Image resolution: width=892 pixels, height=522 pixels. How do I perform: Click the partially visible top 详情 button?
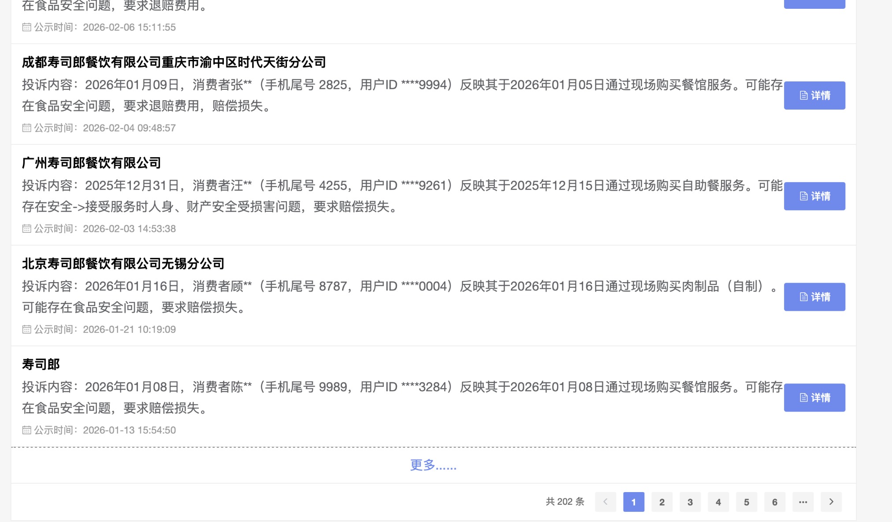(814, 4)
